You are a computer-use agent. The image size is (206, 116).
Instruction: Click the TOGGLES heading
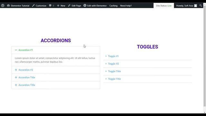tap(147, 47)
